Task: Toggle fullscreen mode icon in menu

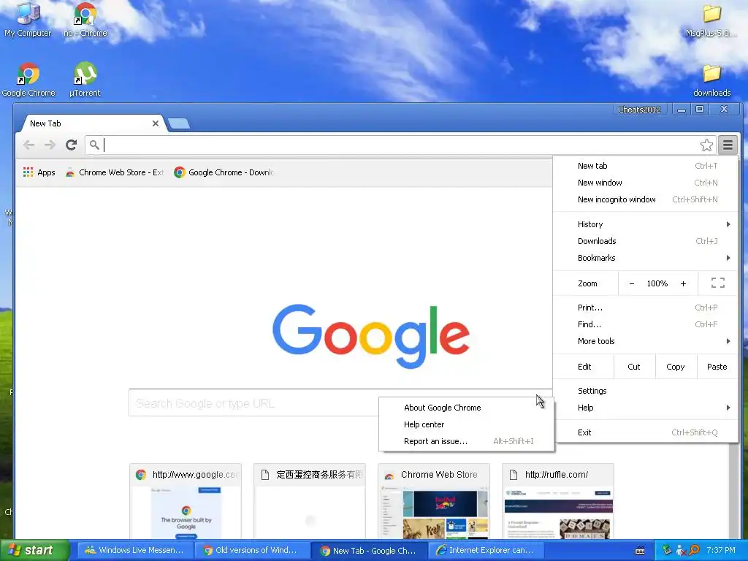Action: [717, 283]
